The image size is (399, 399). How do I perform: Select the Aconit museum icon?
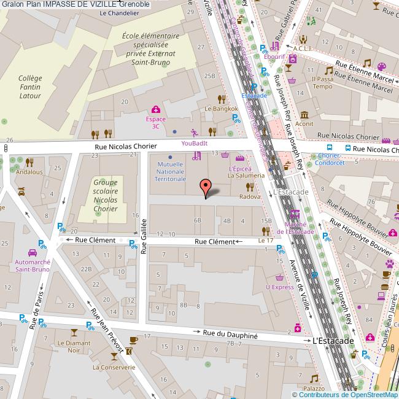coord(304,115)
